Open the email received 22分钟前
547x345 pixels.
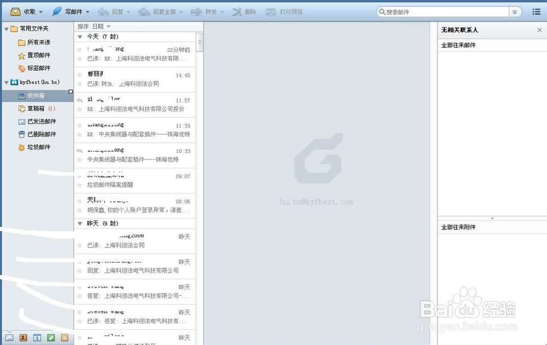135,54
